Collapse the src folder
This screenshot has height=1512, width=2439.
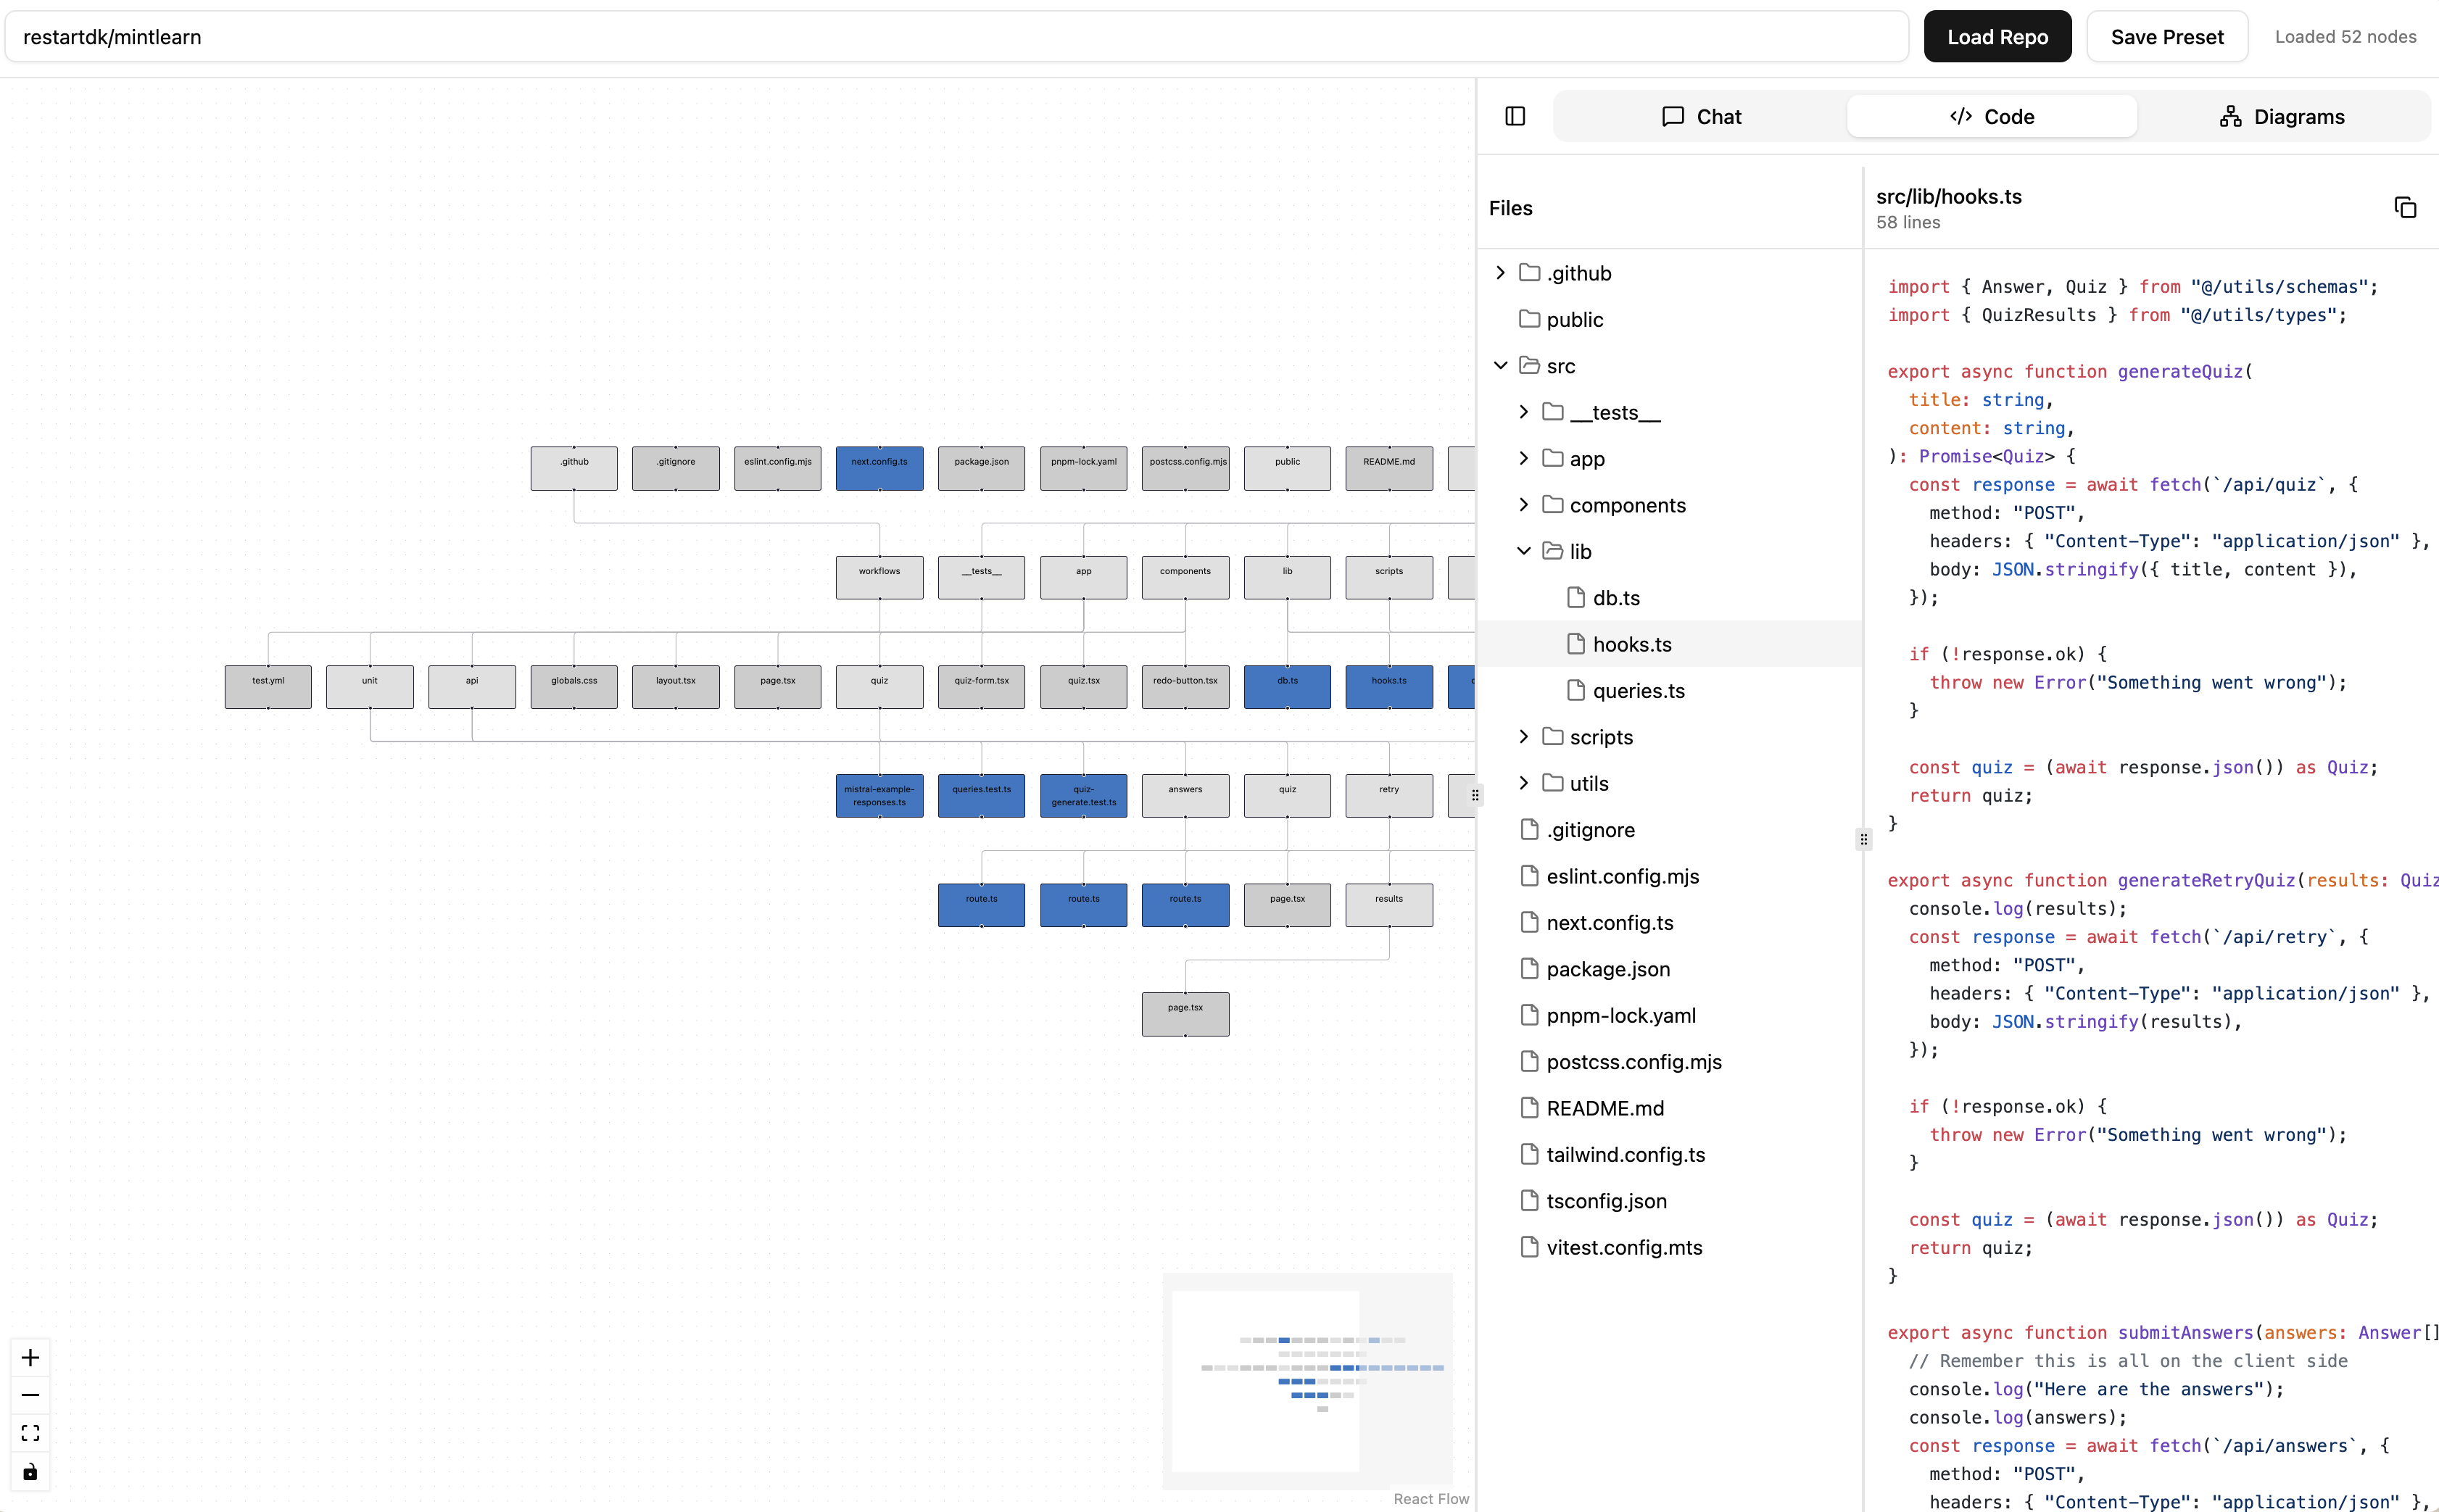[x=1500, y=366]
